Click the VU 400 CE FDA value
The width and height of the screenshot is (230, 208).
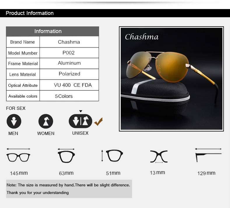pos(73,85)
